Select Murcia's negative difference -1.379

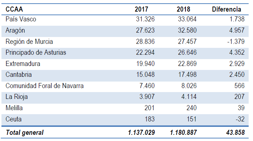pos(236,42)
